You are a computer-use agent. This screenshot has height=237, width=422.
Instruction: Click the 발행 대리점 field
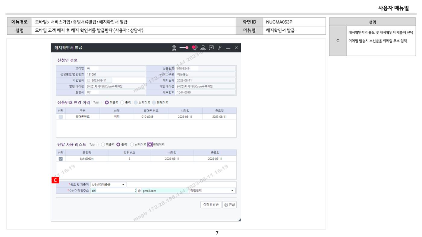click(x=116, y=86)
